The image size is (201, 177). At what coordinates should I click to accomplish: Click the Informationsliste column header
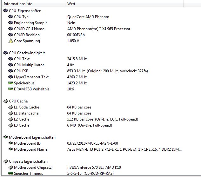[34, 4]
